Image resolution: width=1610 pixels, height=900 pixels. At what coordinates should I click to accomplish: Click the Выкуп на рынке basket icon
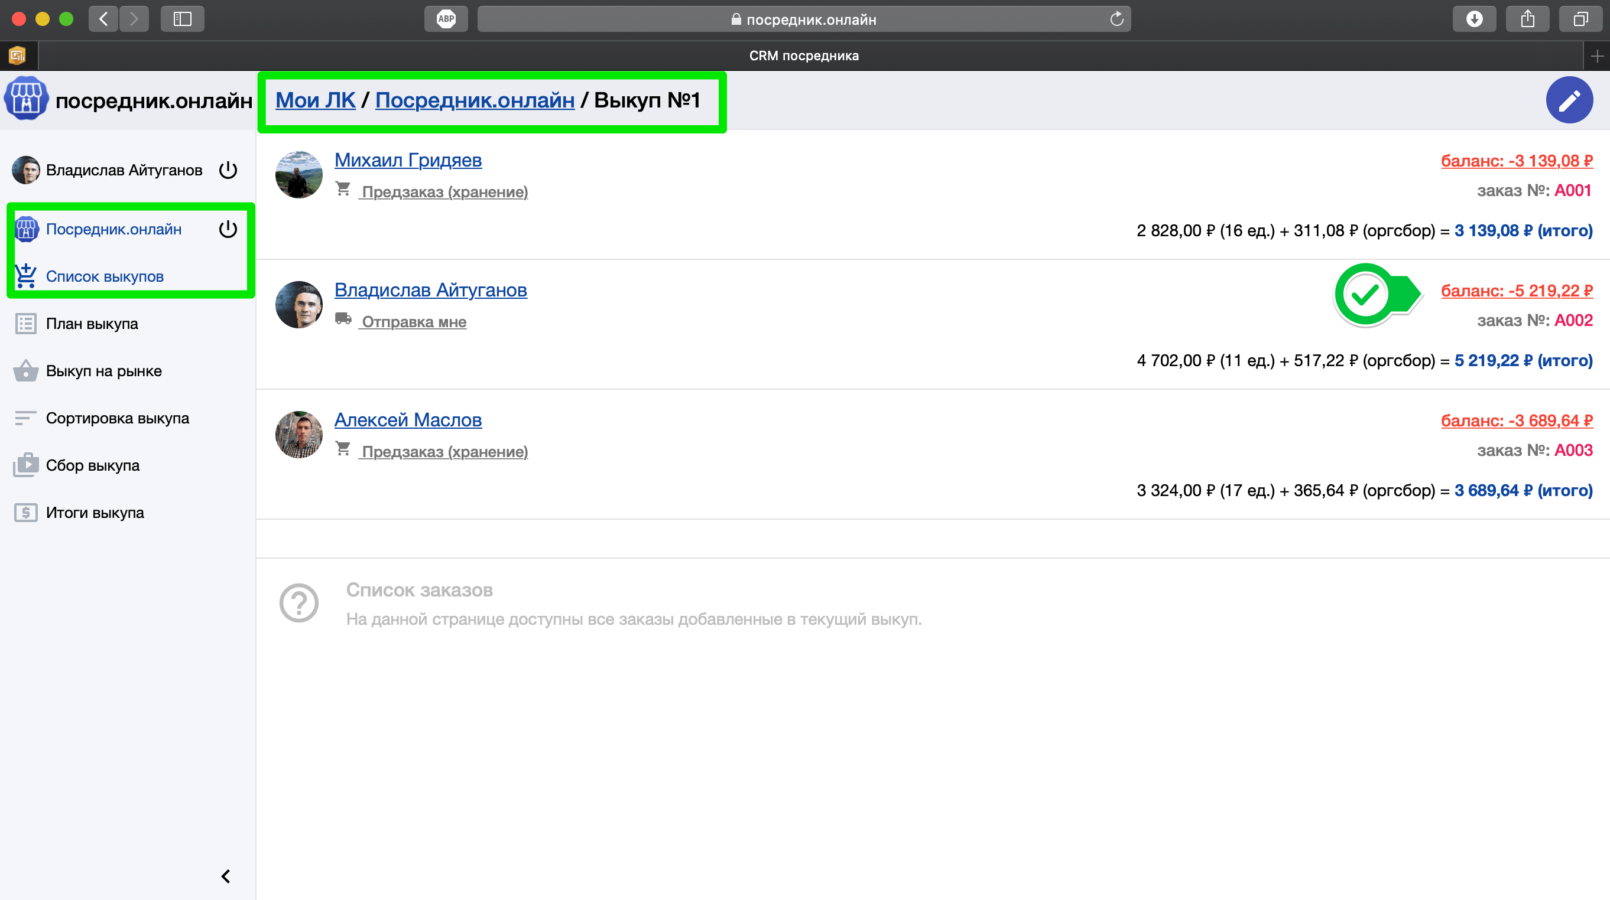pyautogui.click(x=25, y=371)
